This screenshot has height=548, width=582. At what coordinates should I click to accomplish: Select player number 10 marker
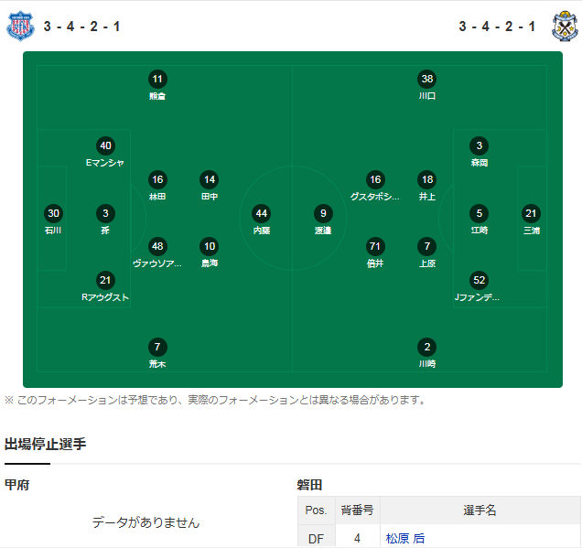click(x=210, y=246)
